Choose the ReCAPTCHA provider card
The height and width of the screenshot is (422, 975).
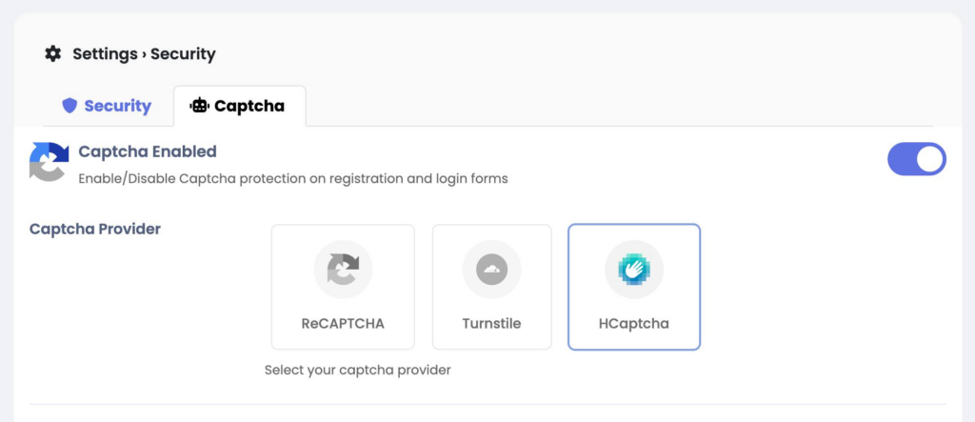pyautogui.click(x=343, y=287)
